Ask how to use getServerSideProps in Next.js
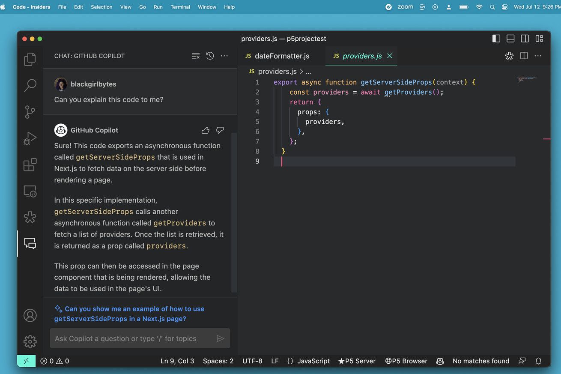Screen dimensions: 561x374 point(129,314)
